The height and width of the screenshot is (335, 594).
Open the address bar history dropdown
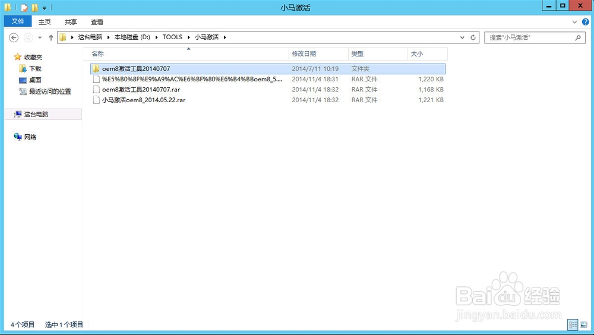(x=462, y=37)
